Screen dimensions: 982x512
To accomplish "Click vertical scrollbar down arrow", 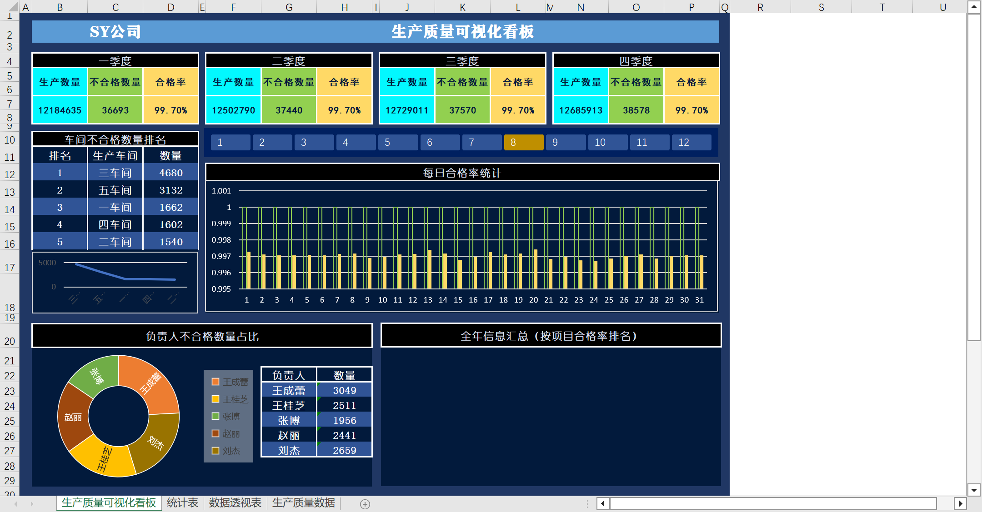I will pos(974,490).
